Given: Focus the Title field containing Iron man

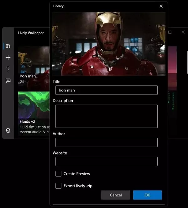Looking at the screenshot, I should [107, 90].
